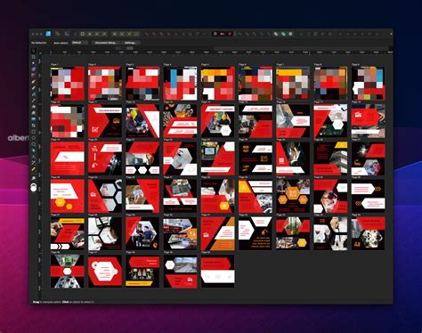Click the Settings button in context toolbar
The width and height of the screenshot is (422, 333).
pos(130,43)
